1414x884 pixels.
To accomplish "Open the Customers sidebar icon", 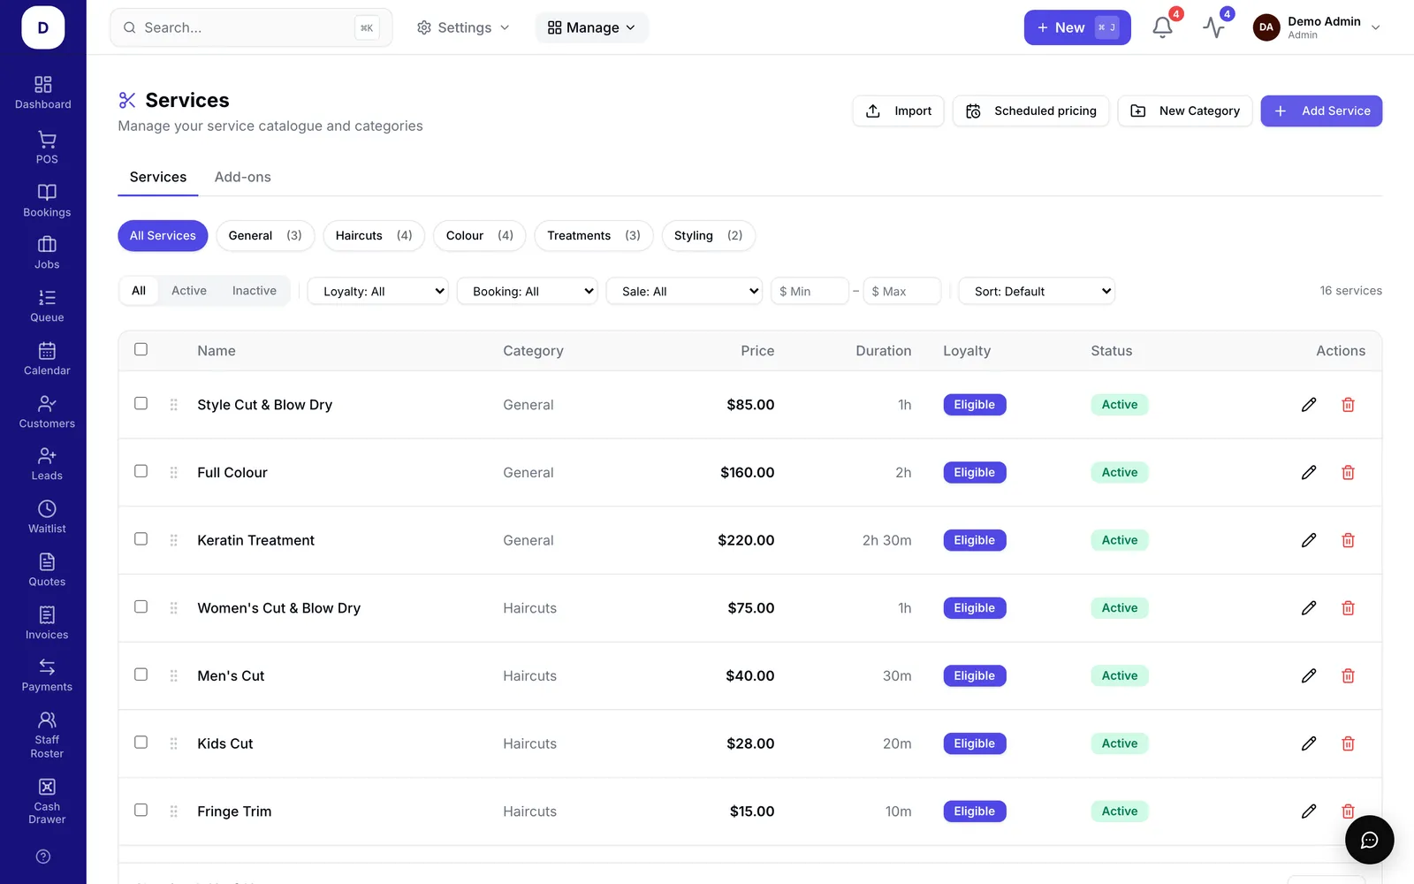I will click(x=47, y=404).
